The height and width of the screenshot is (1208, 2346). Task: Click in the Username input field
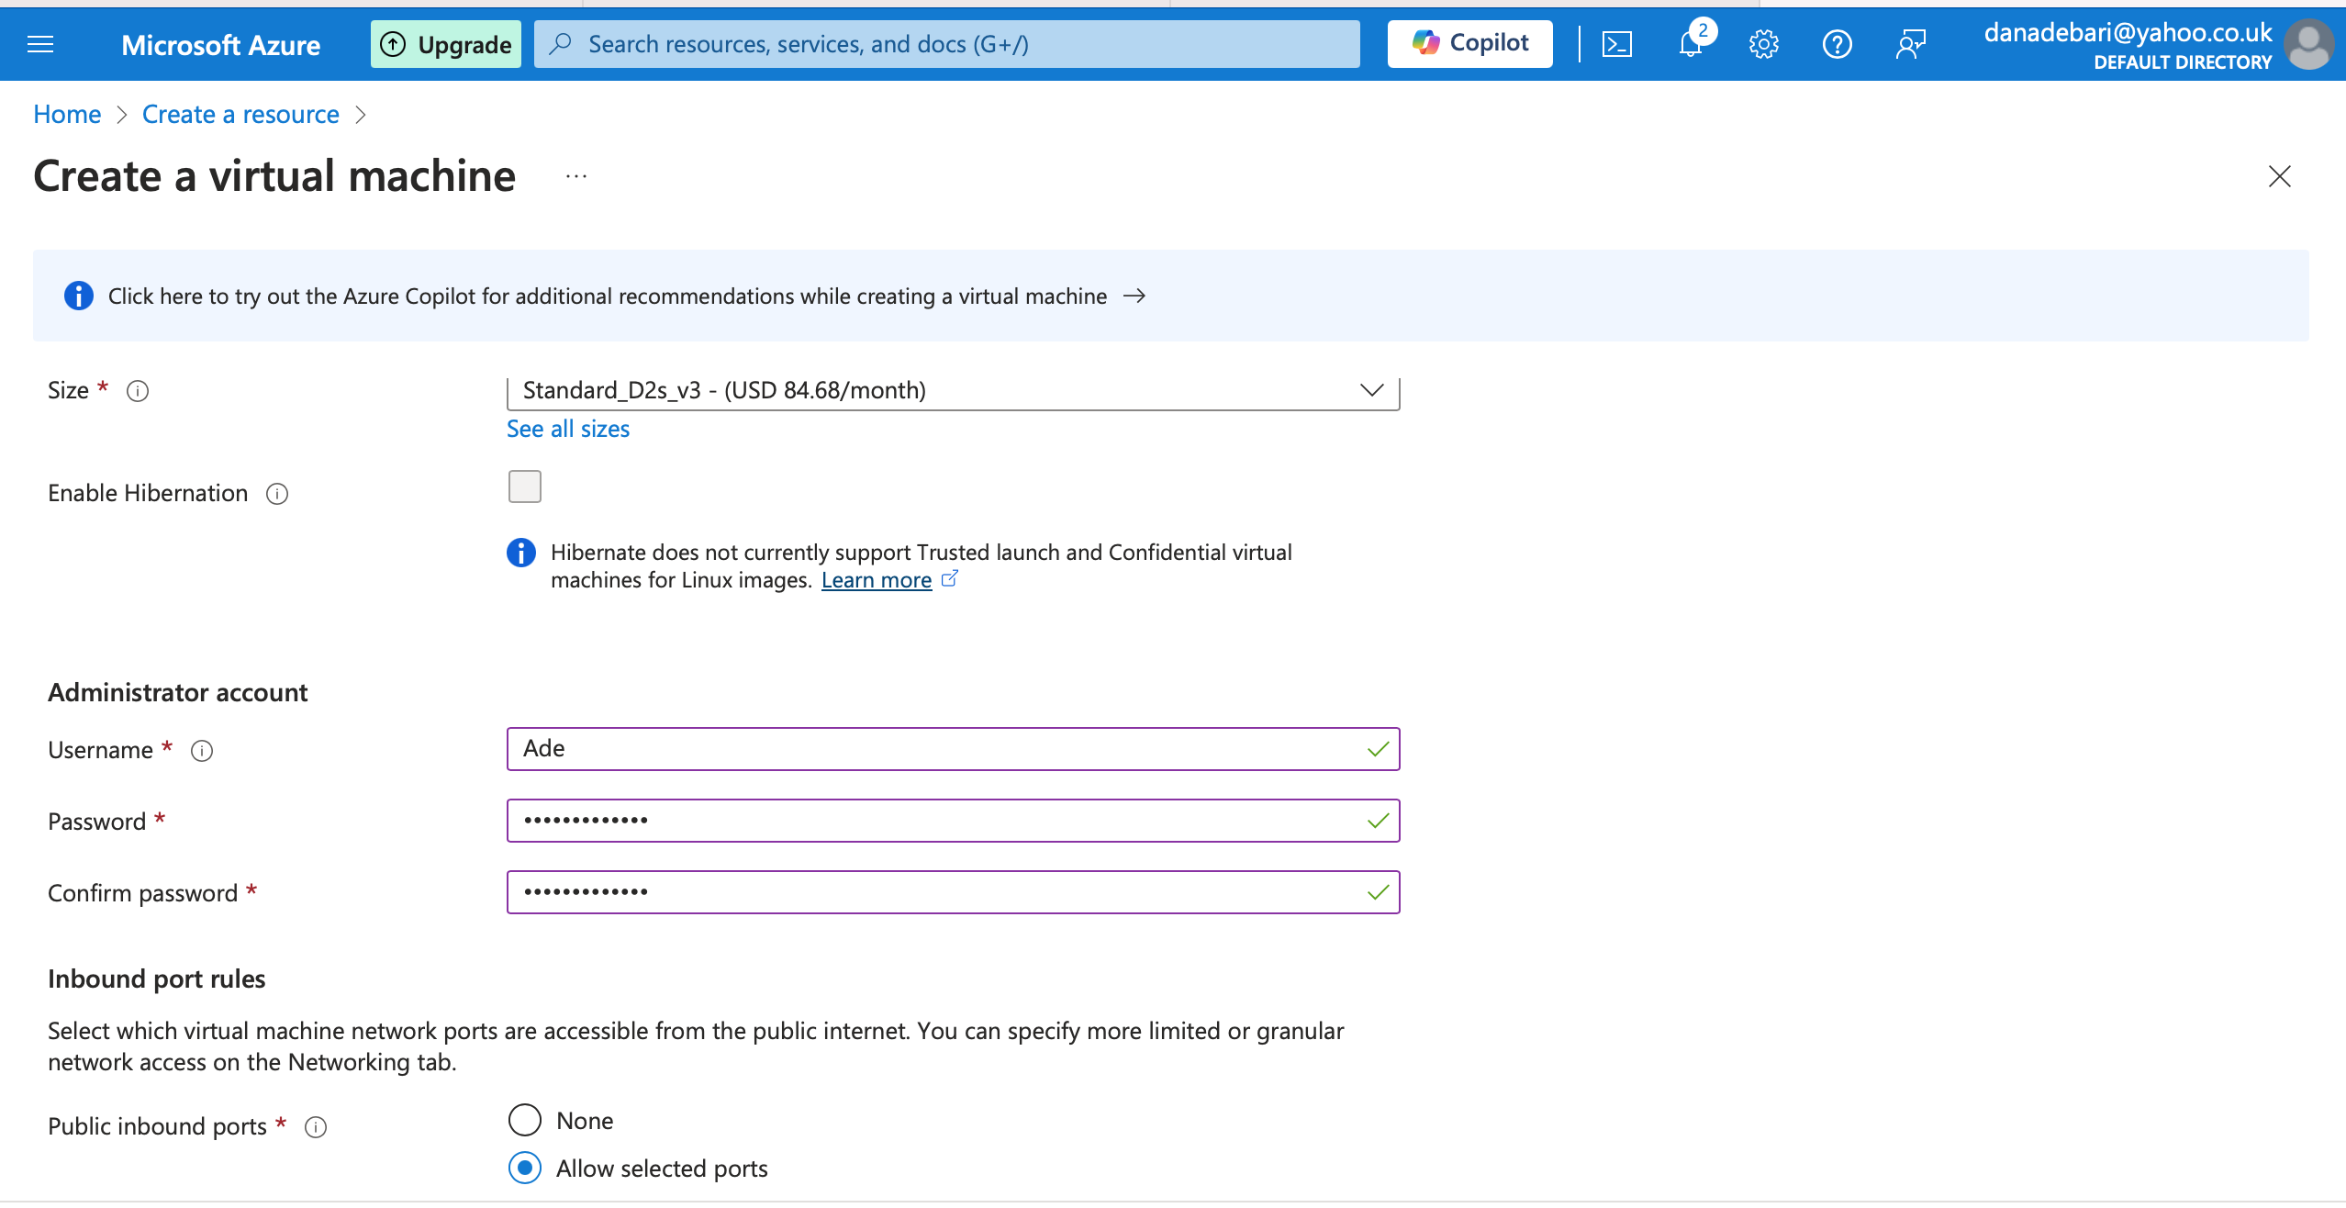click(936, 749)
